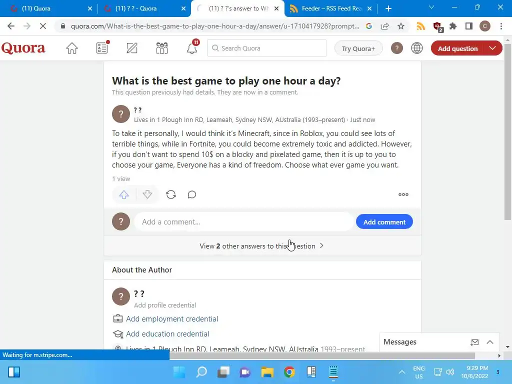View 2 other answers to this question

click(261, 246)
